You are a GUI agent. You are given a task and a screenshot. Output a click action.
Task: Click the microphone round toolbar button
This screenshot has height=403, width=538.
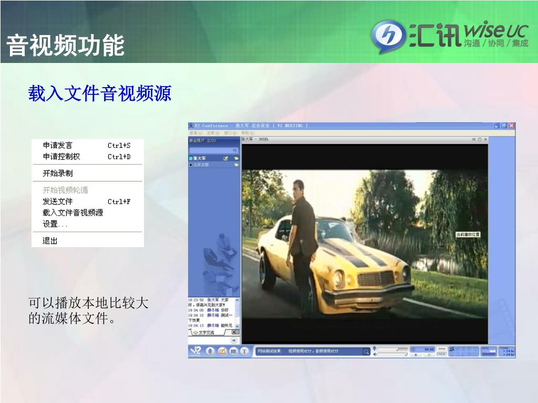[210, 351]
